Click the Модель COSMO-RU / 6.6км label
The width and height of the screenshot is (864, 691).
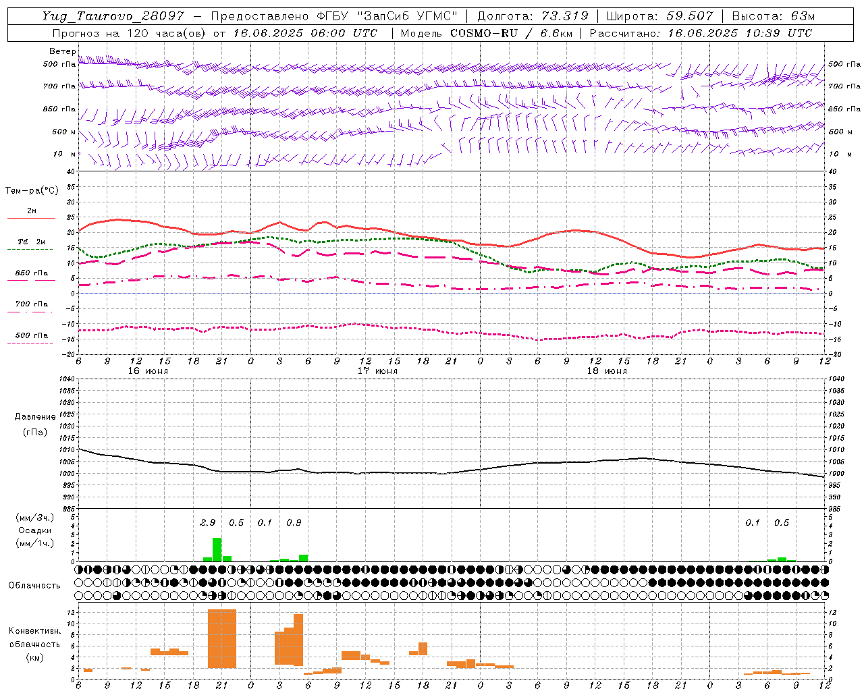(x=487, y=33)
